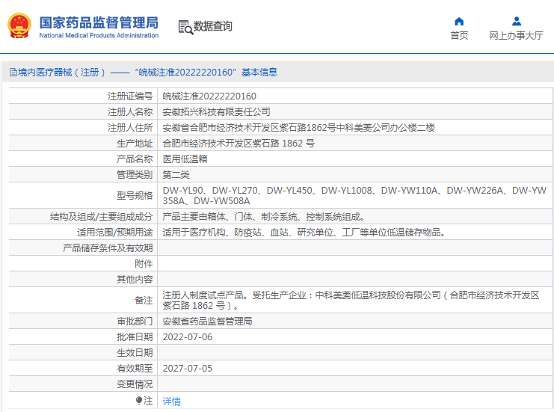Click the national emblem logo
554x412 pixels.
point(19,26)
